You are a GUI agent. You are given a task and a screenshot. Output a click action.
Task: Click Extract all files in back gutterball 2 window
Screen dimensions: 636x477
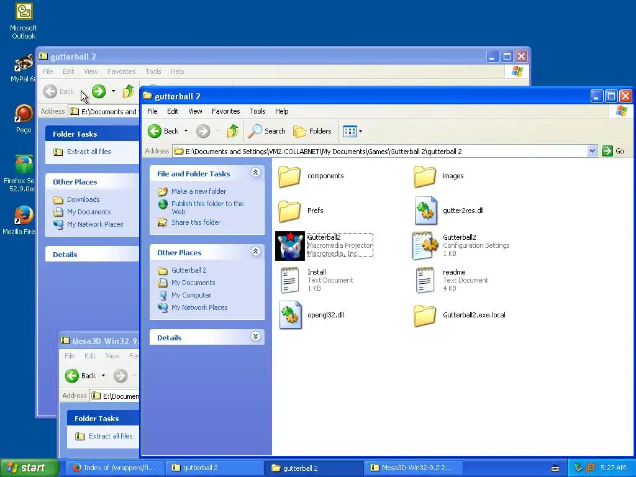tap(89, 152)
